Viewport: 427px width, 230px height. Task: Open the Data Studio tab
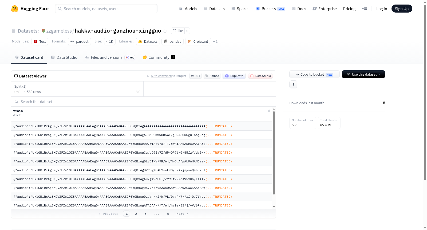coord(64,57)
